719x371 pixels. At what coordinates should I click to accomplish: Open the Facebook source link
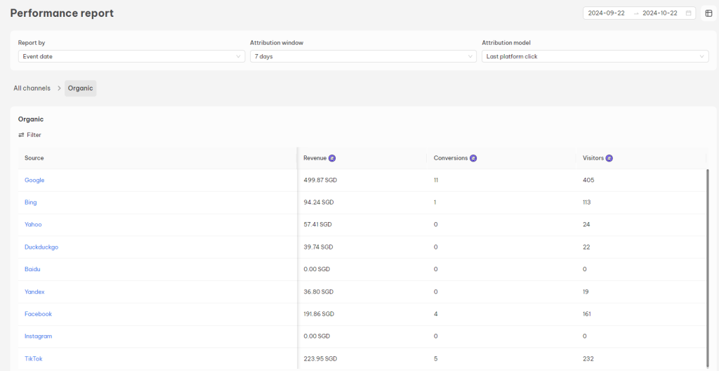click(38, 314)
